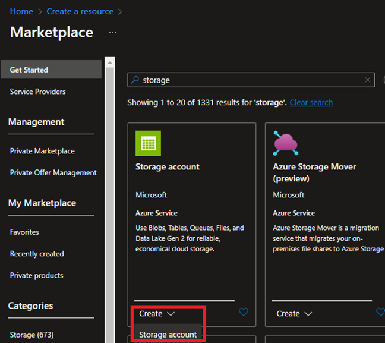Open Favorites under My Marketplace

(24, 232)
